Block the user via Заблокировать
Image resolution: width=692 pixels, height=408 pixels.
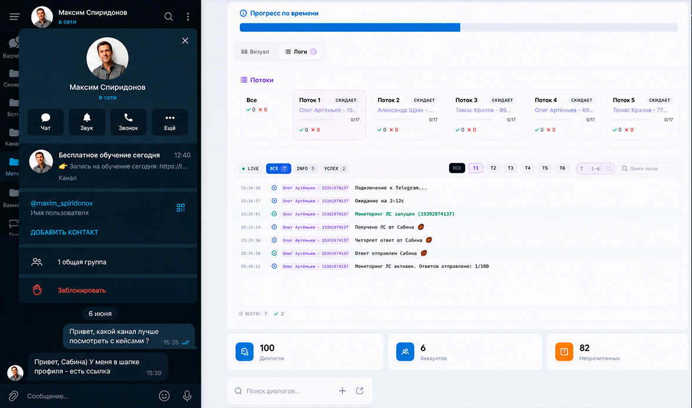click(x=108, y=290)
